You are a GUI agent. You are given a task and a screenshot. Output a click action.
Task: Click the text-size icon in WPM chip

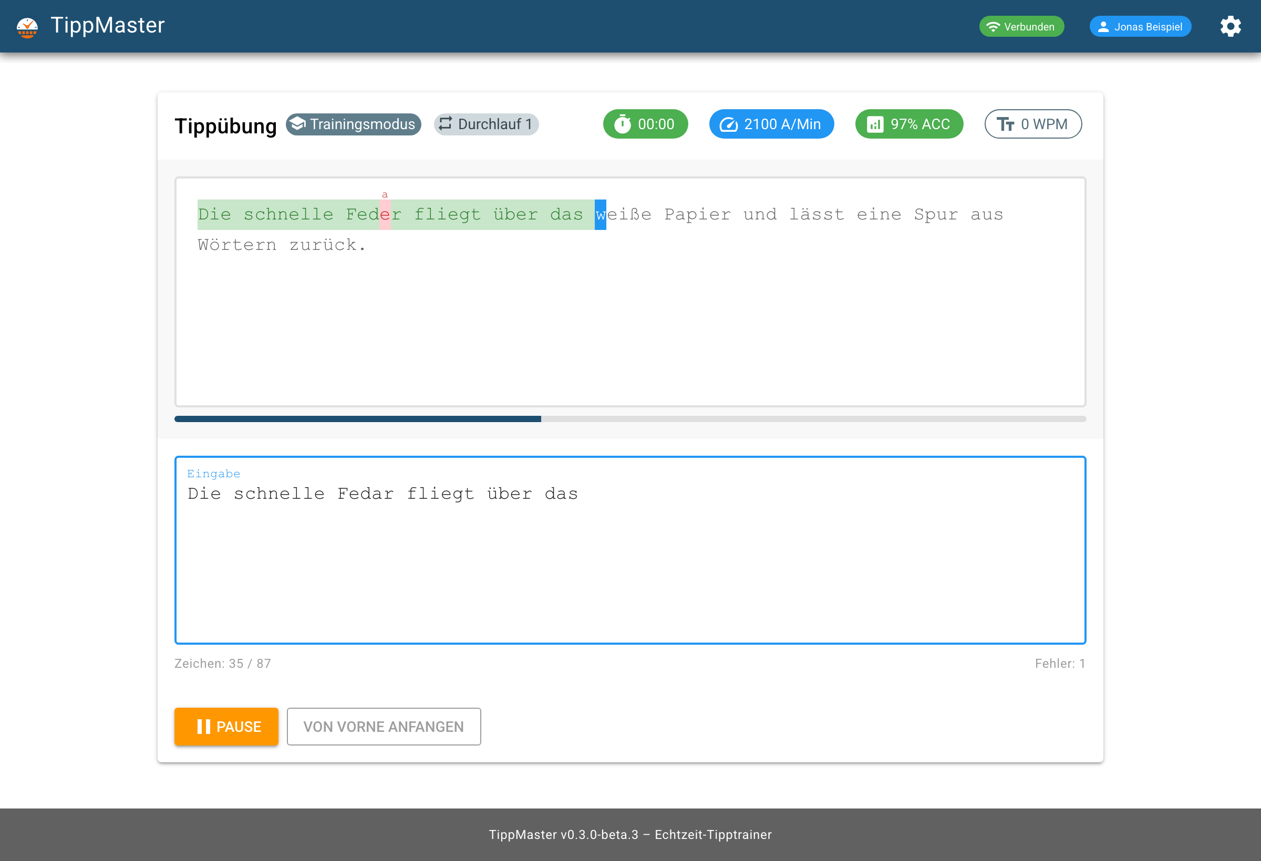pos(1006,125)
